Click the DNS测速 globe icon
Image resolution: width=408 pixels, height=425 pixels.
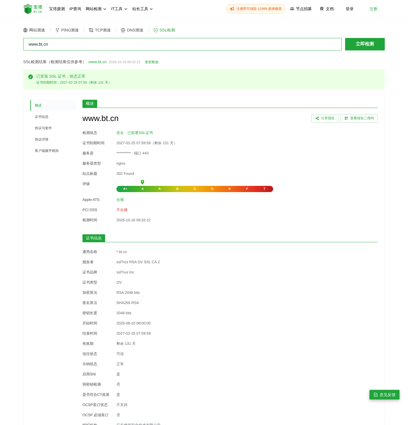tap(123, 30)
